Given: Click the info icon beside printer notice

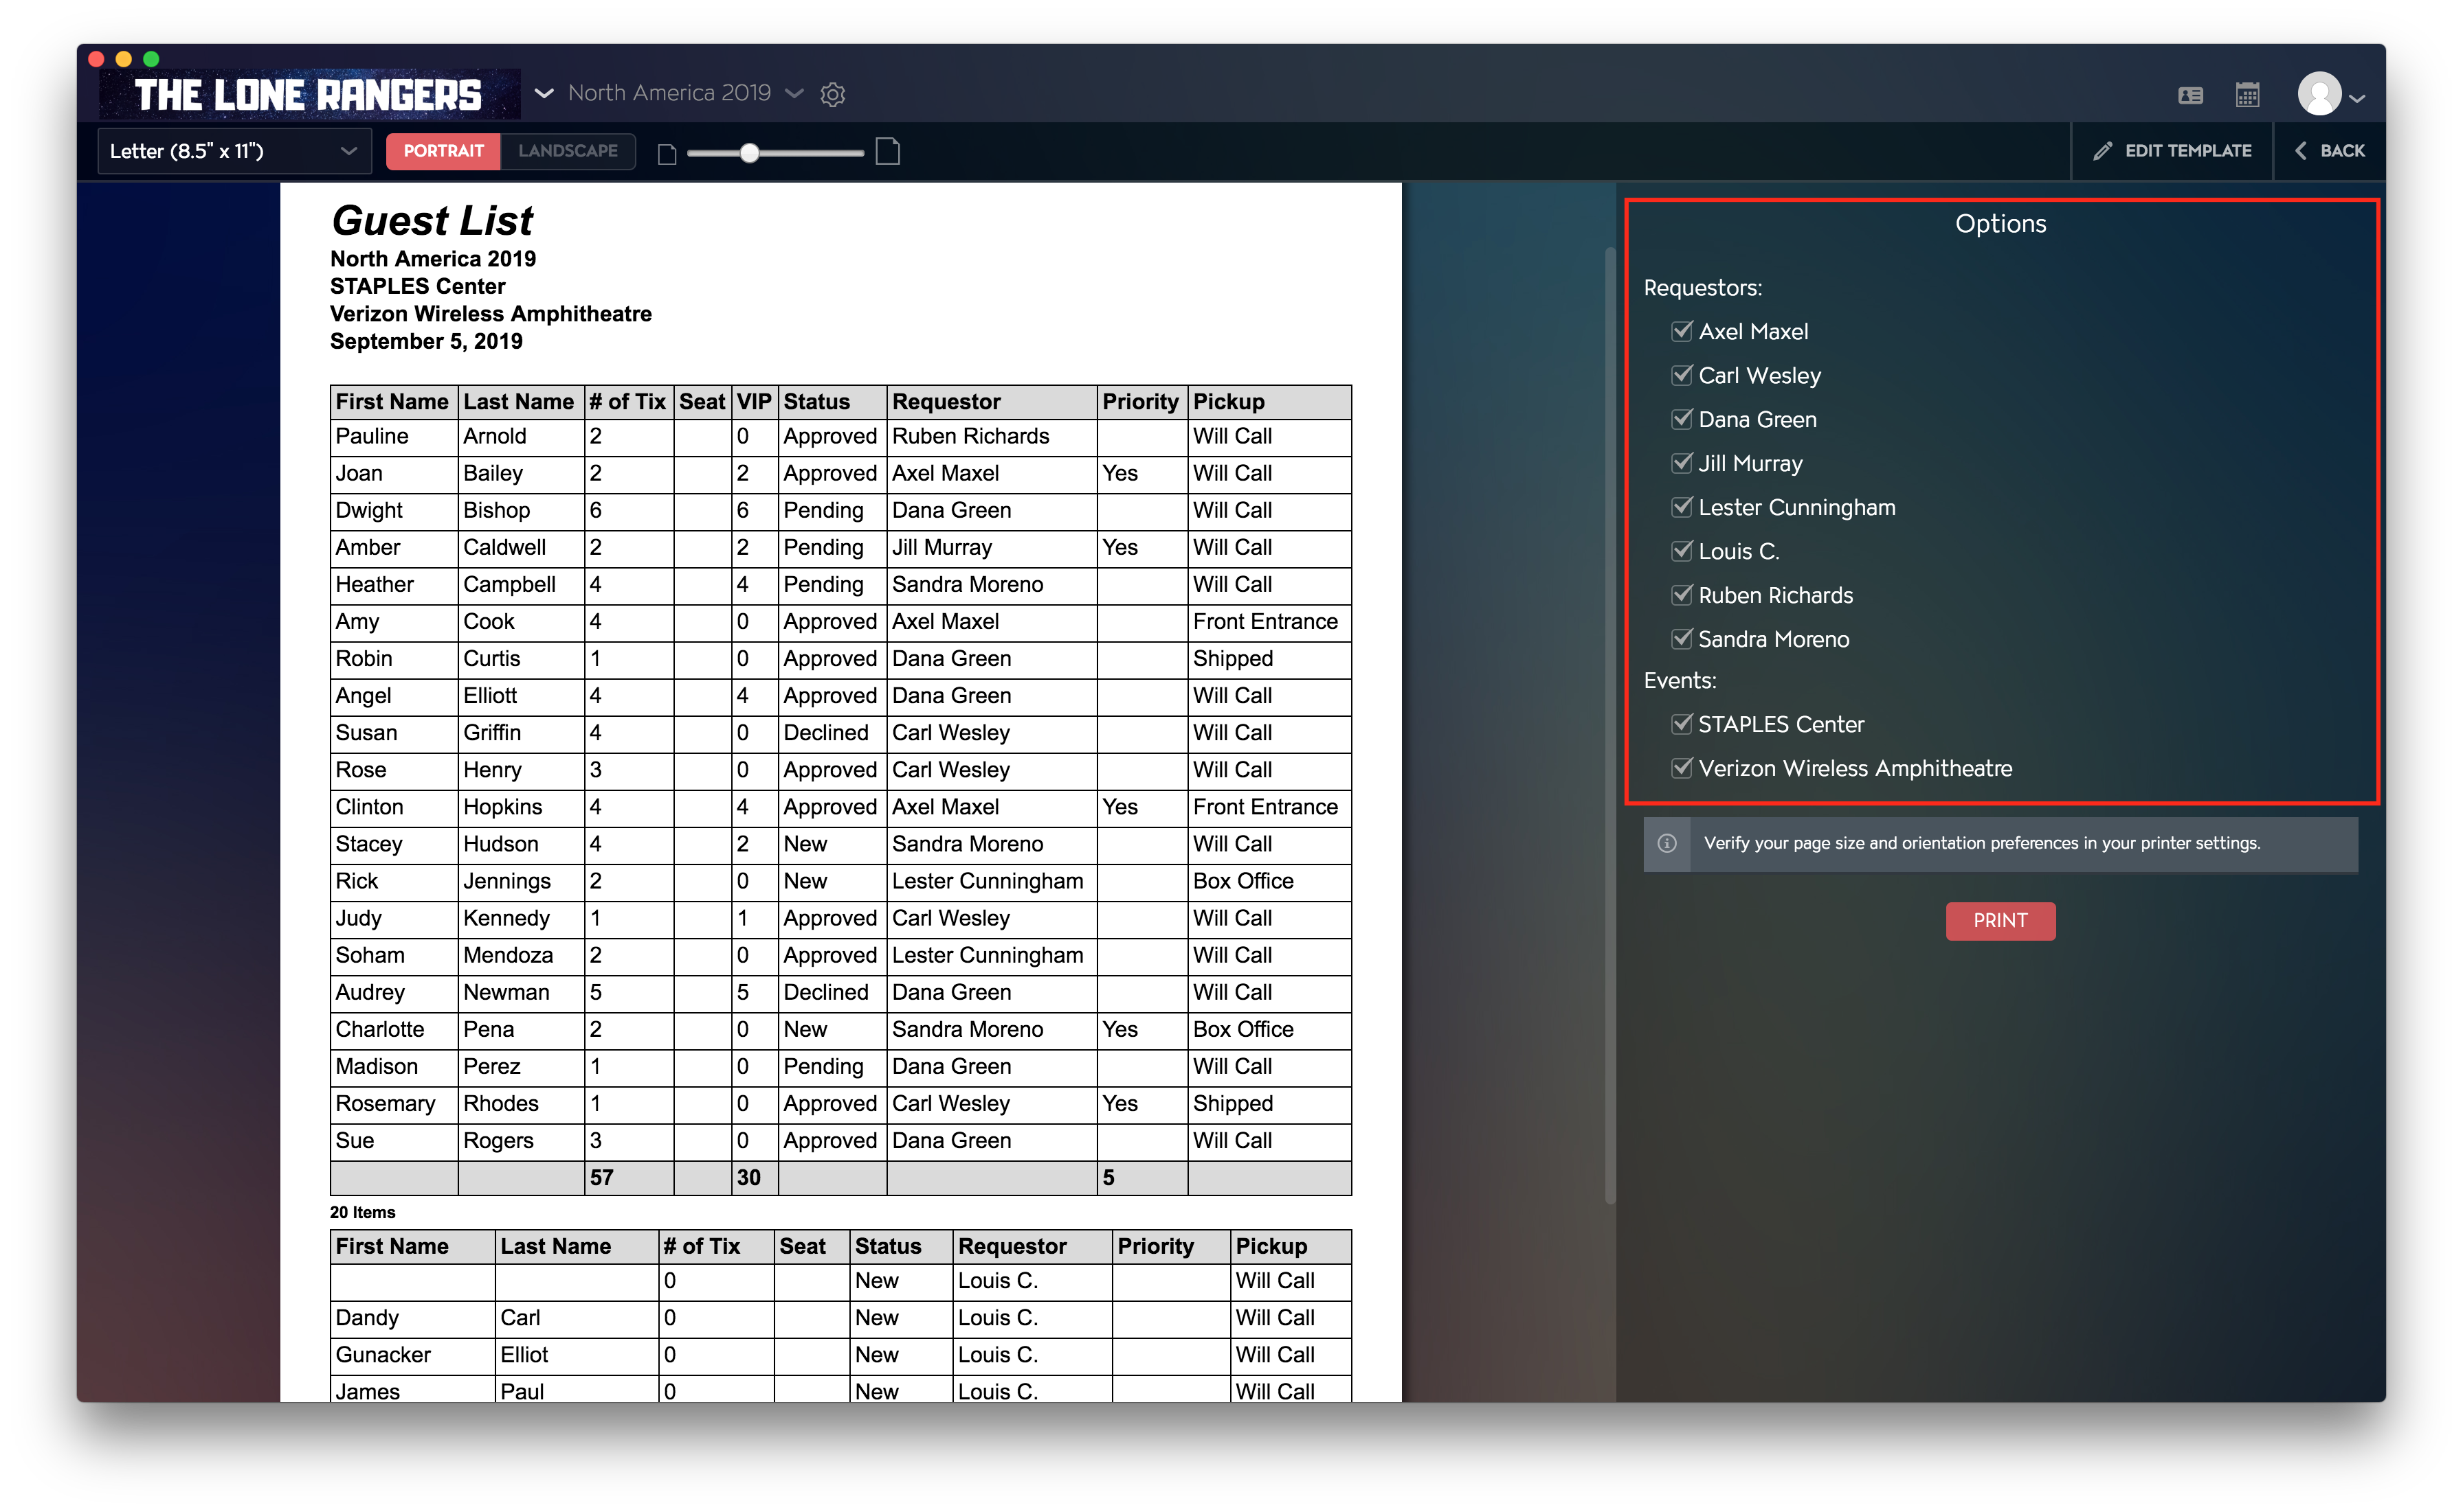Looking at the screenshot, I should tap(1667, 843).
